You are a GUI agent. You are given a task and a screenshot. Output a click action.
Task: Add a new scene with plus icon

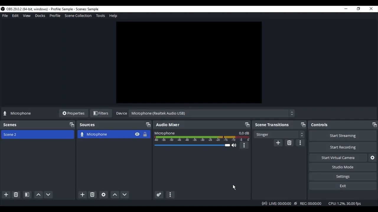(6, 195)
